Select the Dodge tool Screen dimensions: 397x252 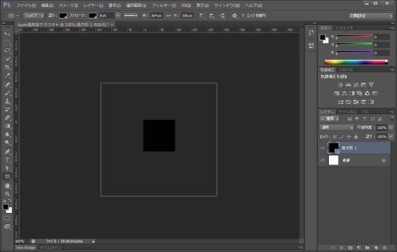pos(7,143)
